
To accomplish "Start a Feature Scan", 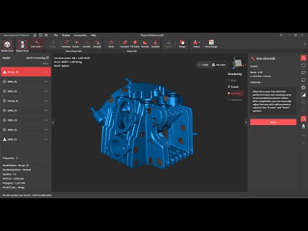I will (x=22, y=46).
